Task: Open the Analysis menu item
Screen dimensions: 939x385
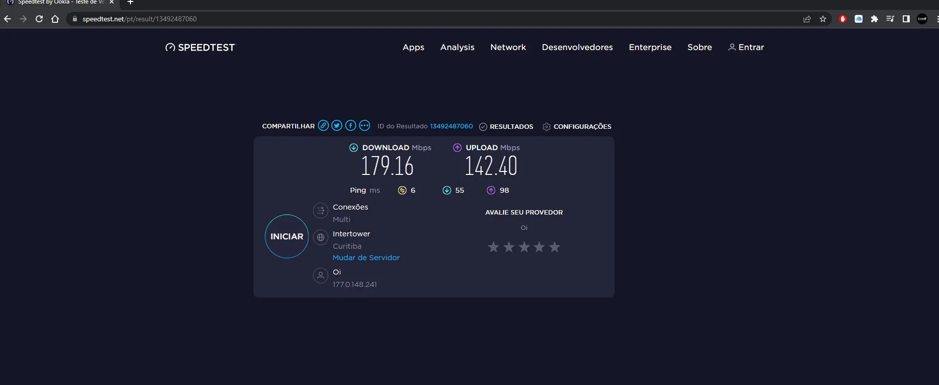Action: [x=457, y=48]
